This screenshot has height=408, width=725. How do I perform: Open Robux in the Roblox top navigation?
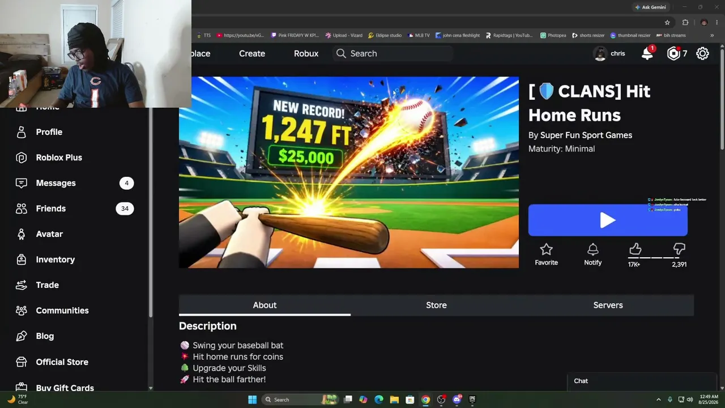click(306, 53)
